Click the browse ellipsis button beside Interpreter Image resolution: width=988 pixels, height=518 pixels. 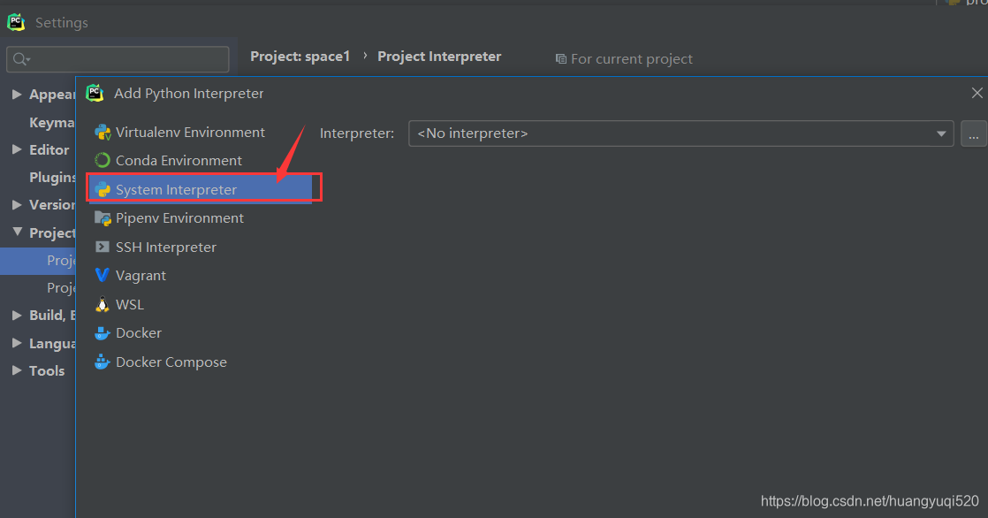click(x=974, y=133)
